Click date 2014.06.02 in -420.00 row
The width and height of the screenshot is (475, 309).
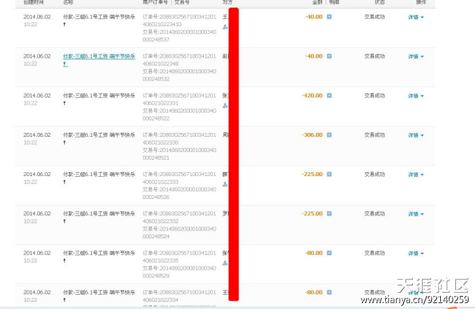37,96
